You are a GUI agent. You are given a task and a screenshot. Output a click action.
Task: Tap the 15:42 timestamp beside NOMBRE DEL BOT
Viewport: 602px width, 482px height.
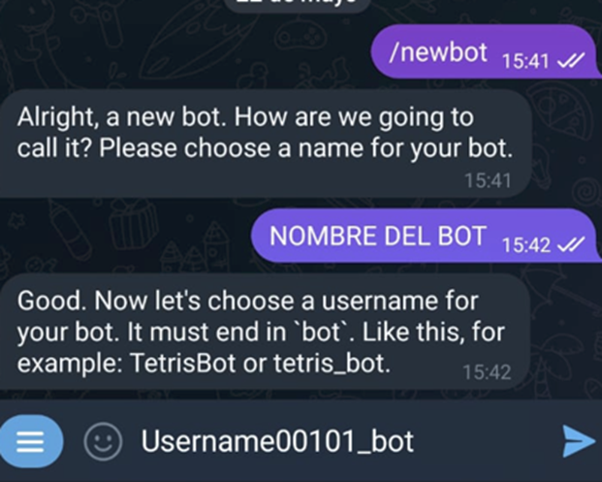[525, 244]
